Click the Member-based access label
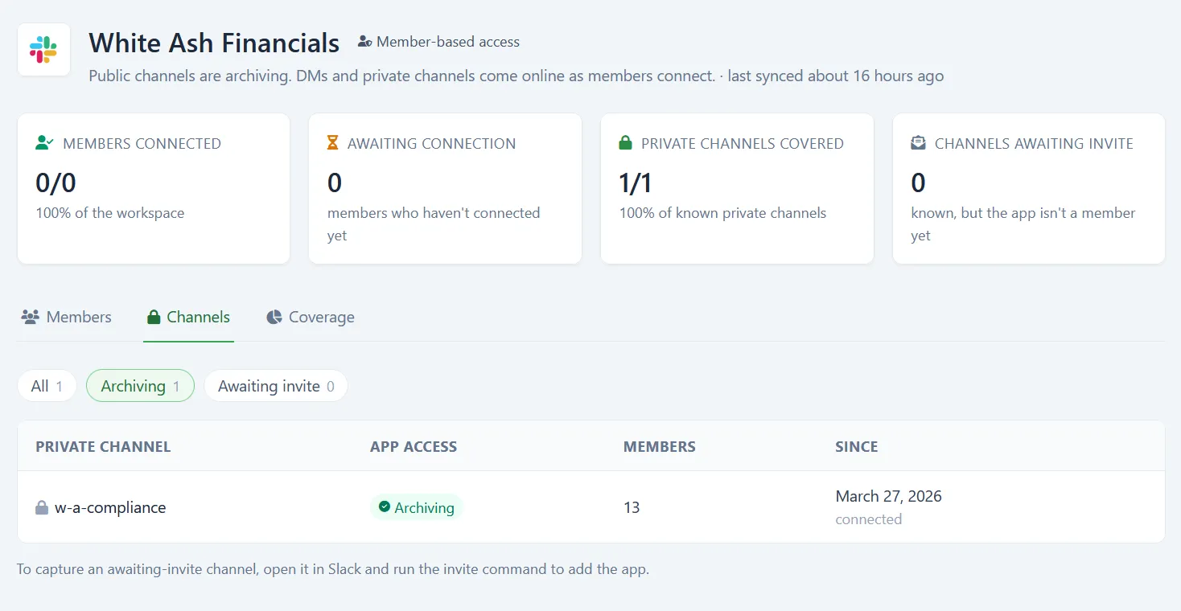 tap(448, 42)
